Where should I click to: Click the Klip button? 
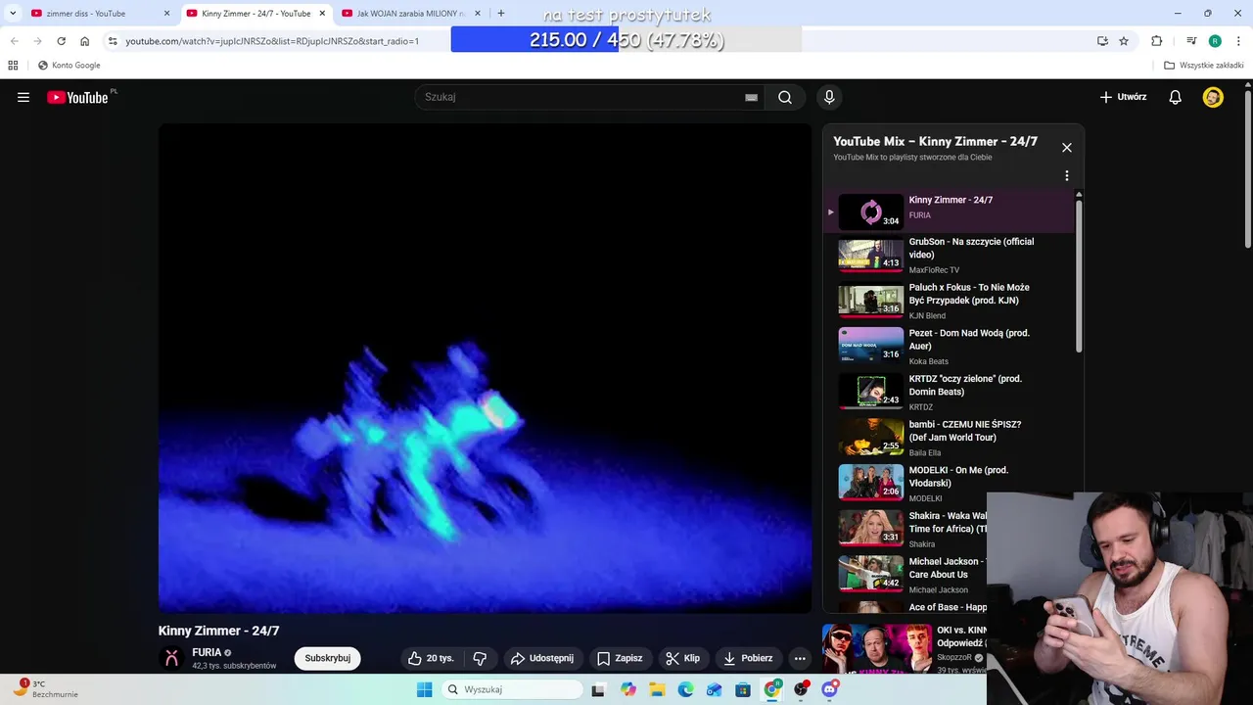(x=683, y=658)
